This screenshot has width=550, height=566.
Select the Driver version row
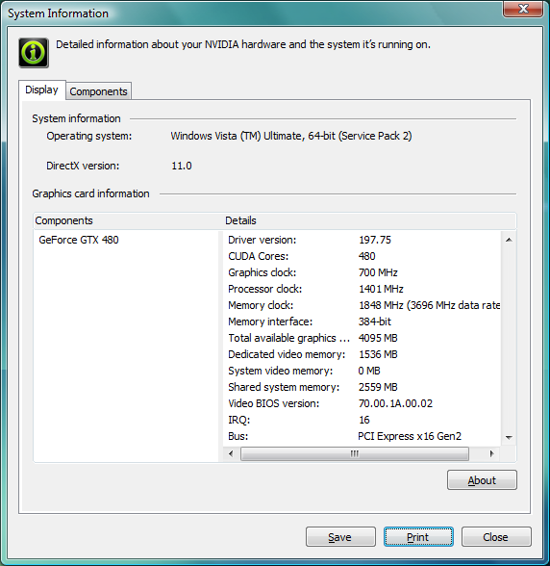point(362,240)
